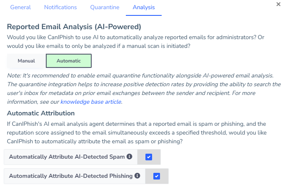Click the paragraph beginning 'Would you like CanIPhish'

[x=135, y=42]
